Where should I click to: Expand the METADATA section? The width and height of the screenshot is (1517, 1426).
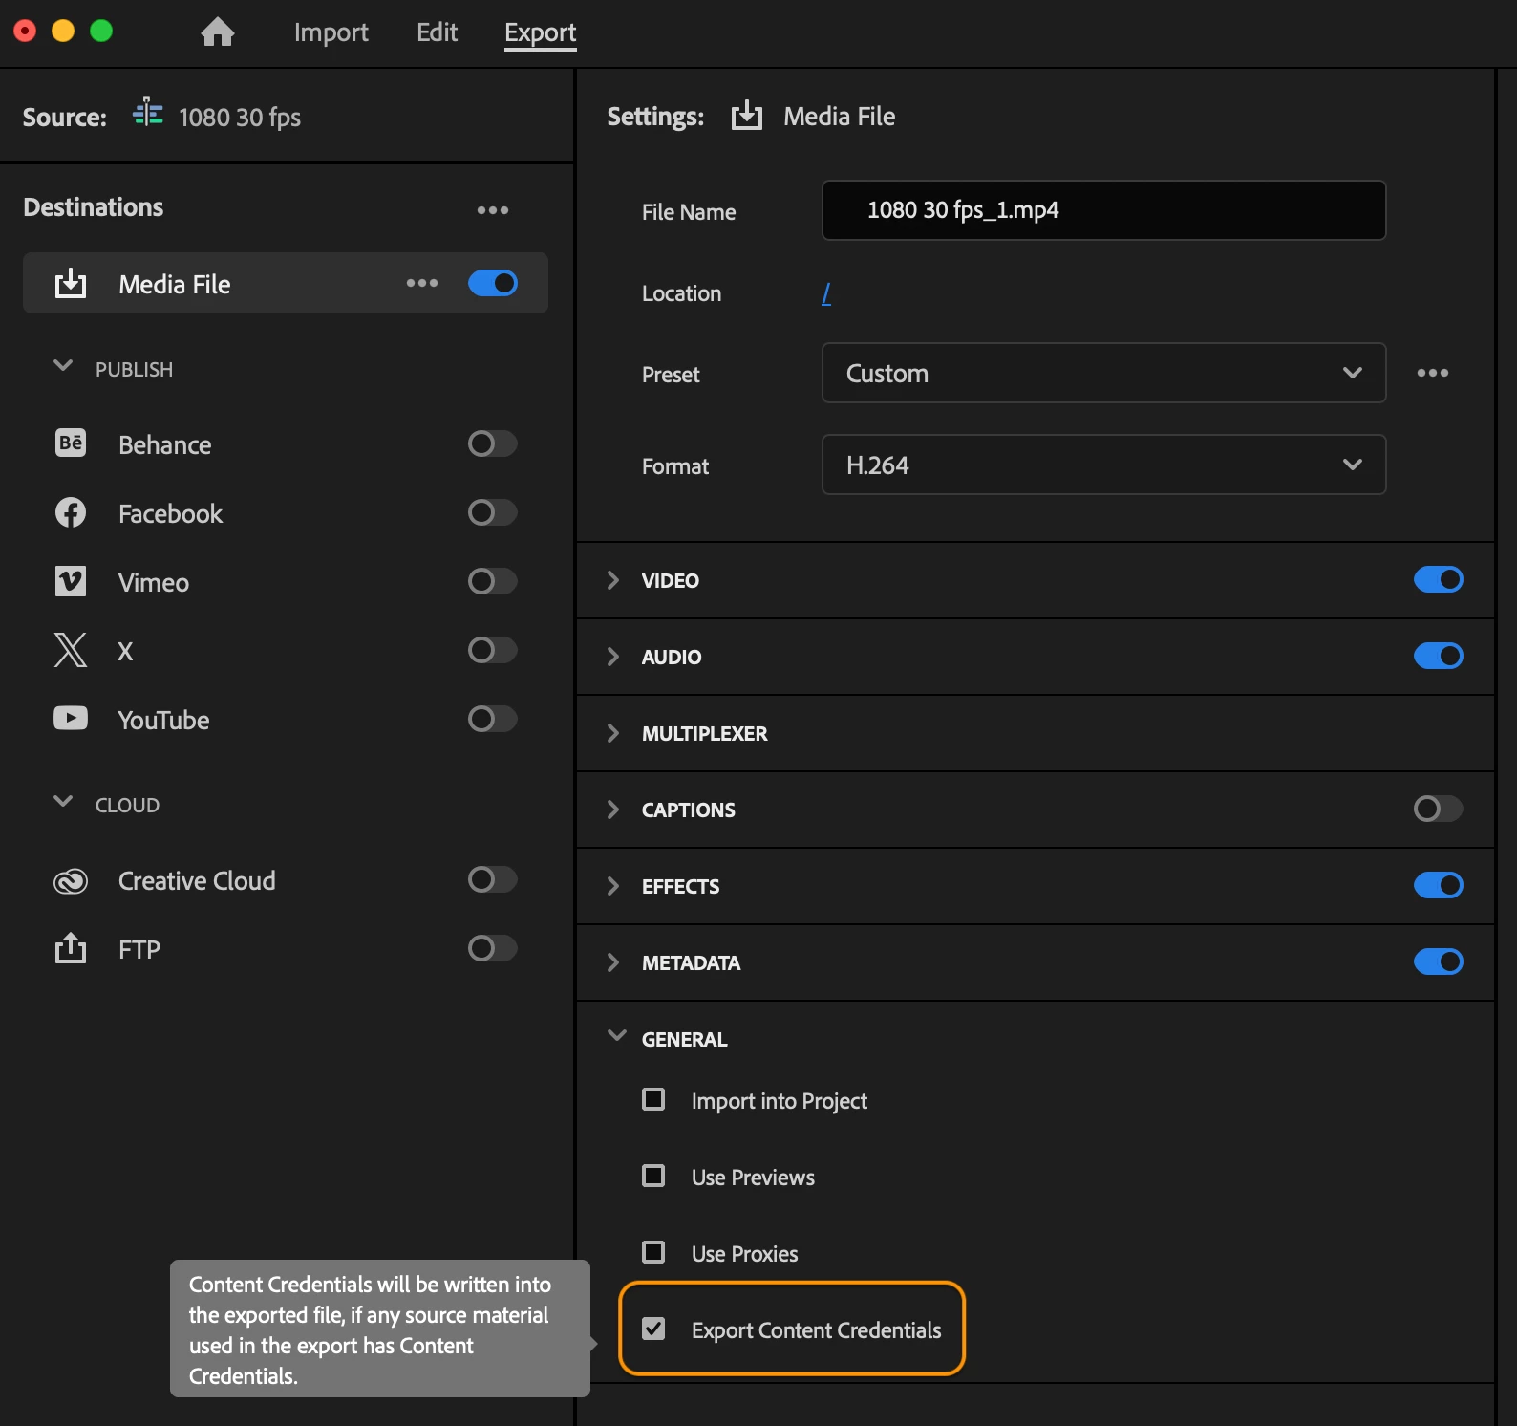pyautogui.click(x=613, y=962)
